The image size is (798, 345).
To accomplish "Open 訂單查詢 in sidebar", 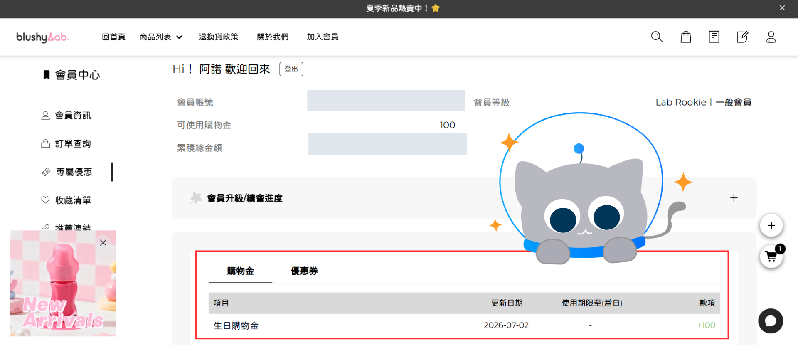I will 73,144.
